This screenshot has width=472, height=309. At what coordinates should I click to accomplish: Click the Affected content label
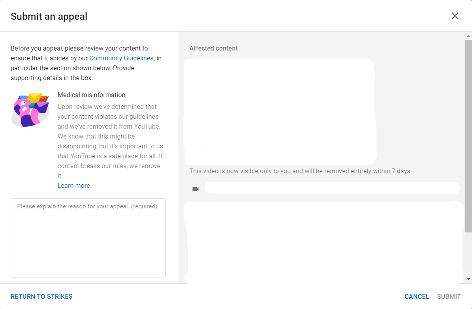coord(213,48)
